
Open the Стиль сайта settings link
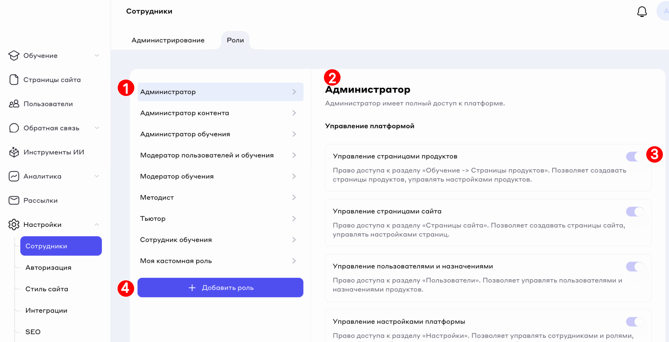point(47,289)
